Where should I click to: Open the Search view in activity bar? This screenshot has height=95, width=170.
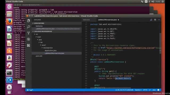pyautogui.click(x=28, y=27)
